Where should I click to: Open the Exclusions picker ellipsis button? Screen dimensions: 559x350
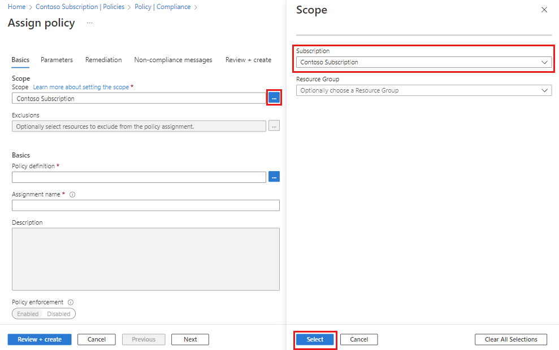(274, 126)
